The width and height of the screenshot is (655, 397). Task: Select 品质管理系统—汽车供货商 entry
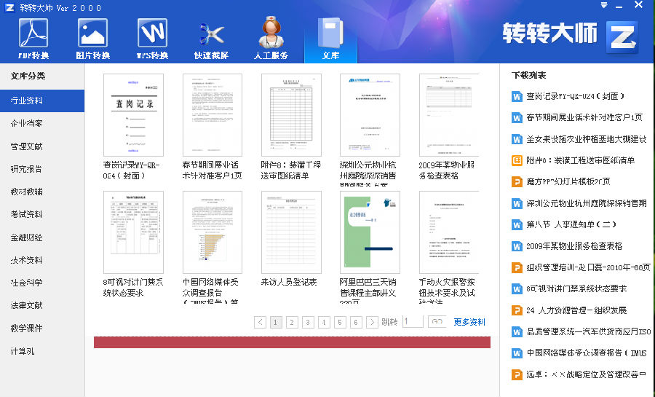tap(589, 332)
